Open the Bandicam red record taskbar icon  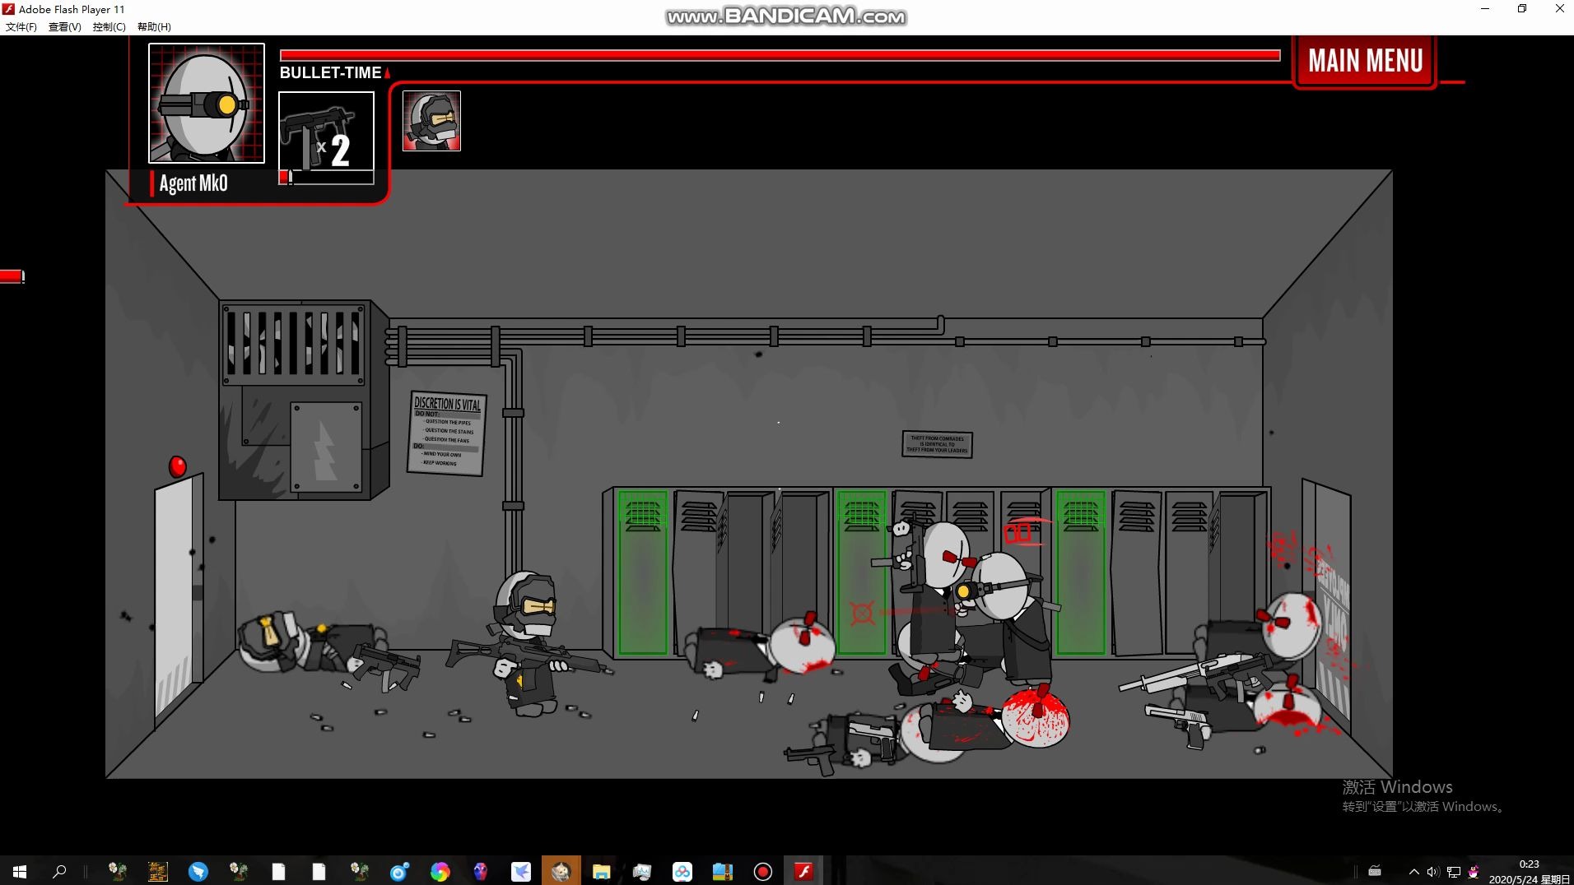(762, 871)
